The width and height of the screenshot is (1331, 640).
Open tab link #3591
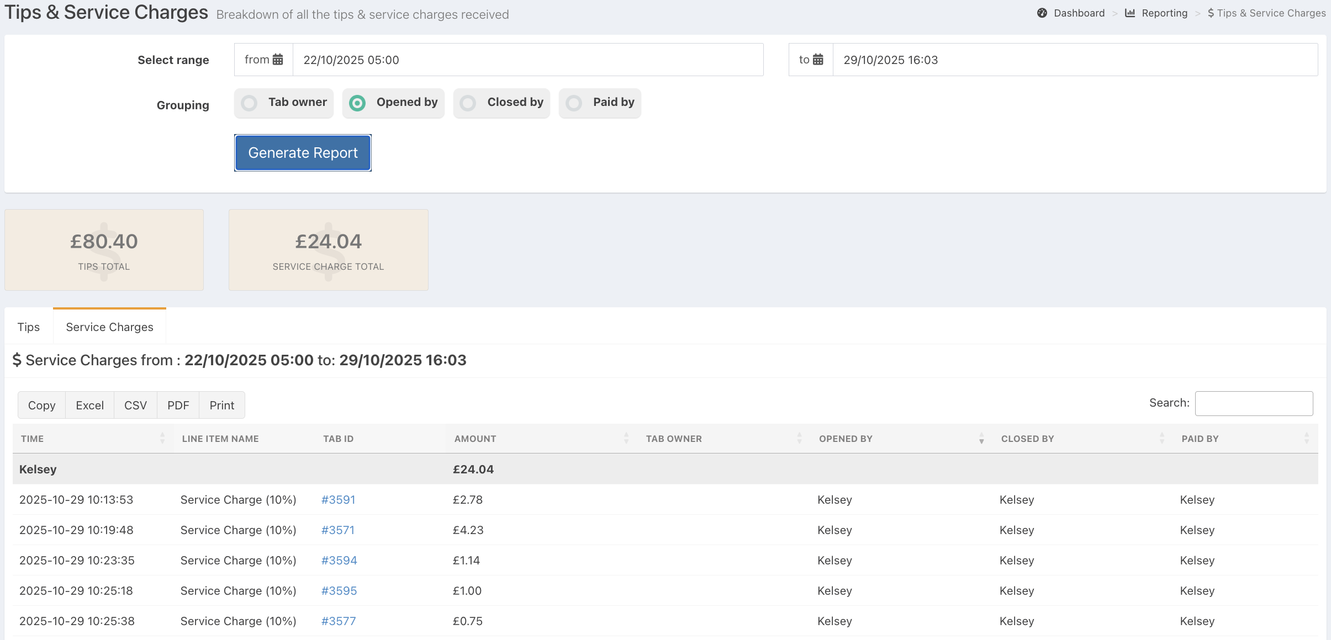(338, 500)
